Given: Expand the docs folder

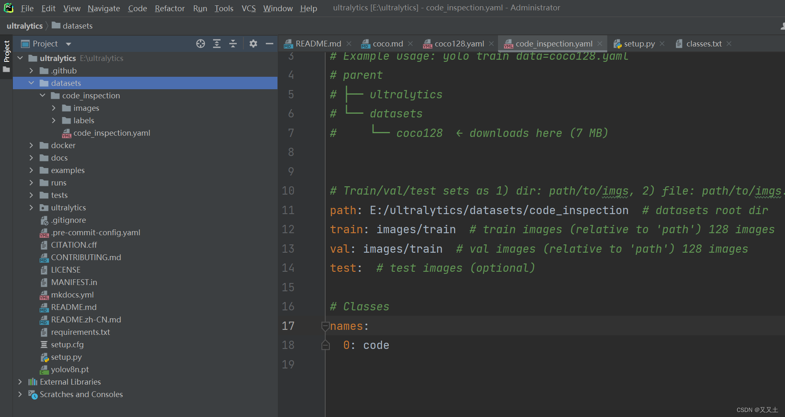Looking at the screenshot, I should click(31, 158).
